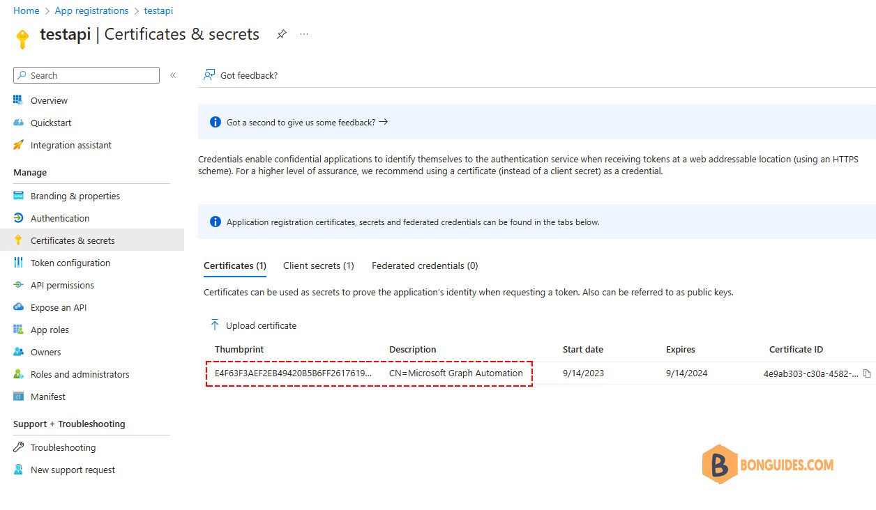Go to App registrations breadcrumb link
This screenshot has width=876, height=510.
pyautogui.click(x=91, y=10)
